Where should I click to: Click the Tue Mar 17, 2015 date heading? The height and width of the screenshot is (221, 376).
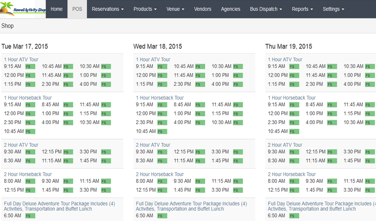pos(25,47)
